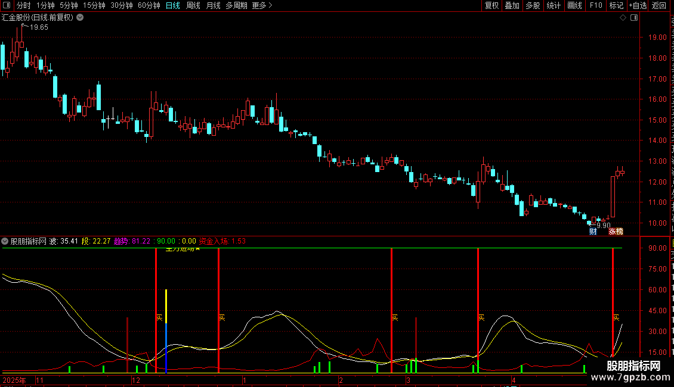Image resolution: width=674 pixels, height=387 pixels.
Task: Click the 财 badge under the chart
Action: 593,232
